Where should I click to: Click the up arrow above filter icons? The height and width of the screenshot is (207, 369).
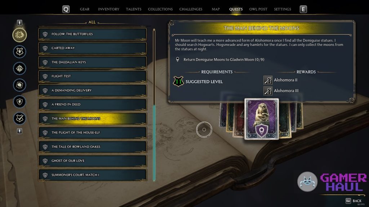pos(19,22)
